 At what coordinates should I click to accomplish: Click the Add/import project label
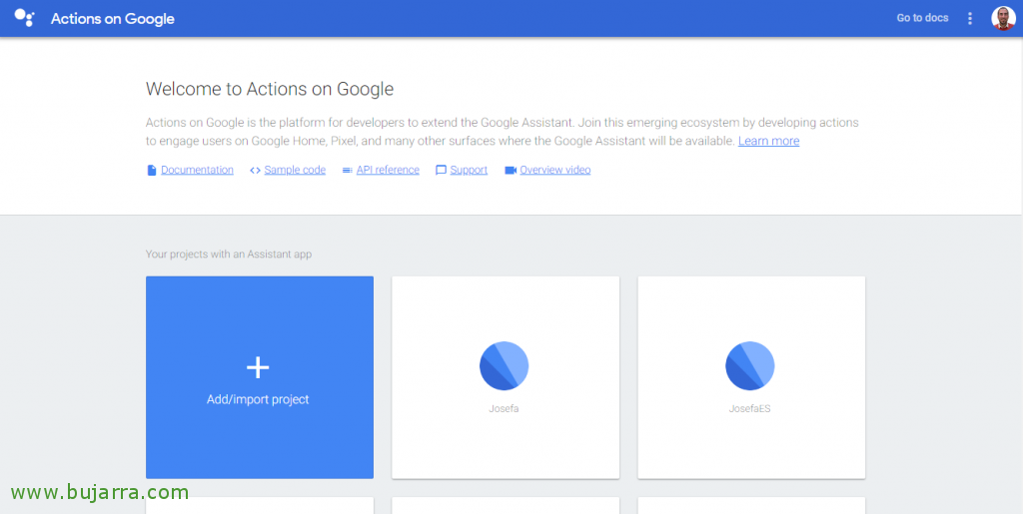tap(258, 399)
